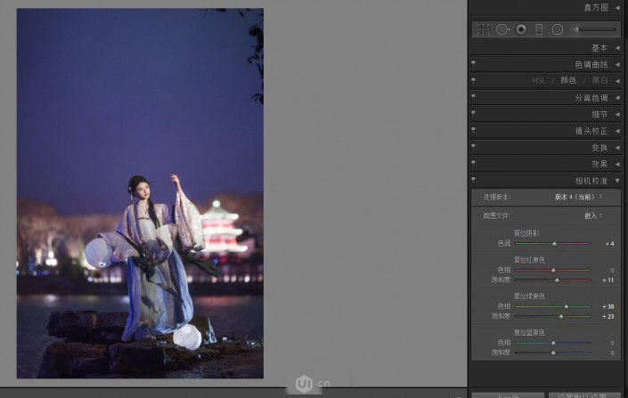Viewport: 628px width, 398px height.
Task: Expand the 直方图 histogram panel
Action: 617,8
